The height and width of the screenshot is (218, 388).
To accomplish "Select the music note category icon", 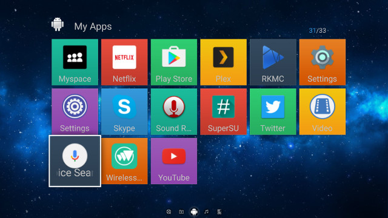I will [207, 212].
